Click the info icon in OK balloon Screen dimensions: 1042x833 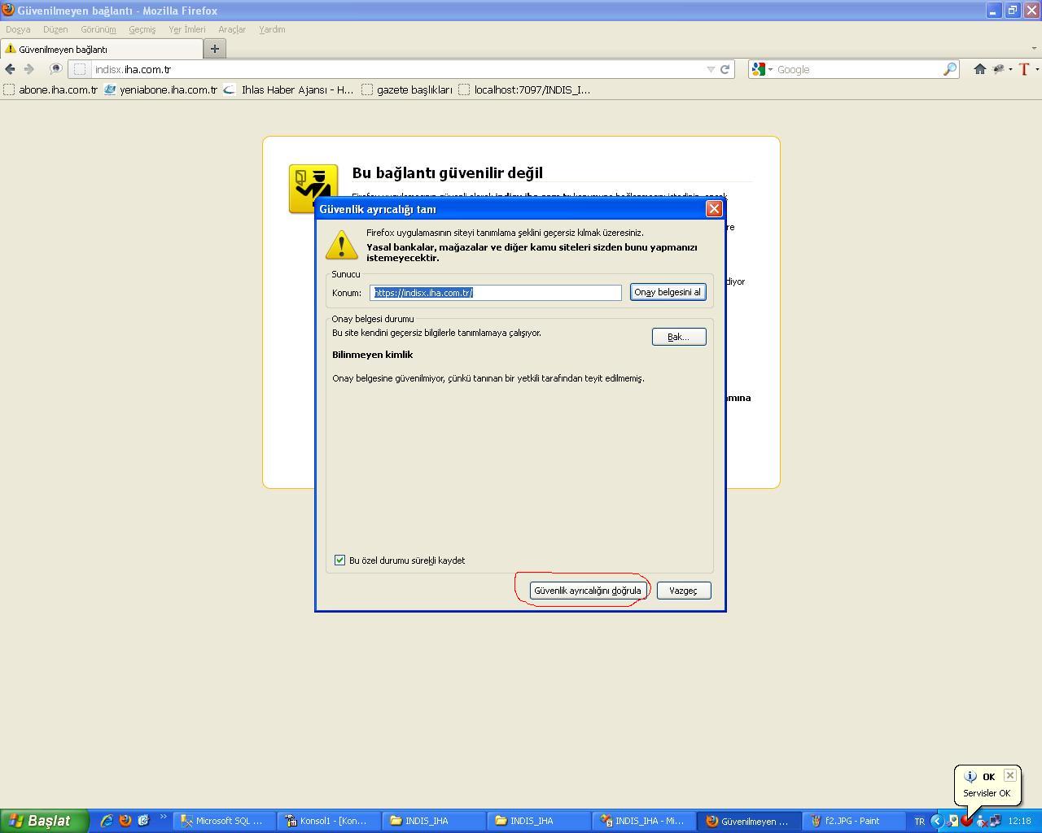pyautogui.click(x=970, y=776)
